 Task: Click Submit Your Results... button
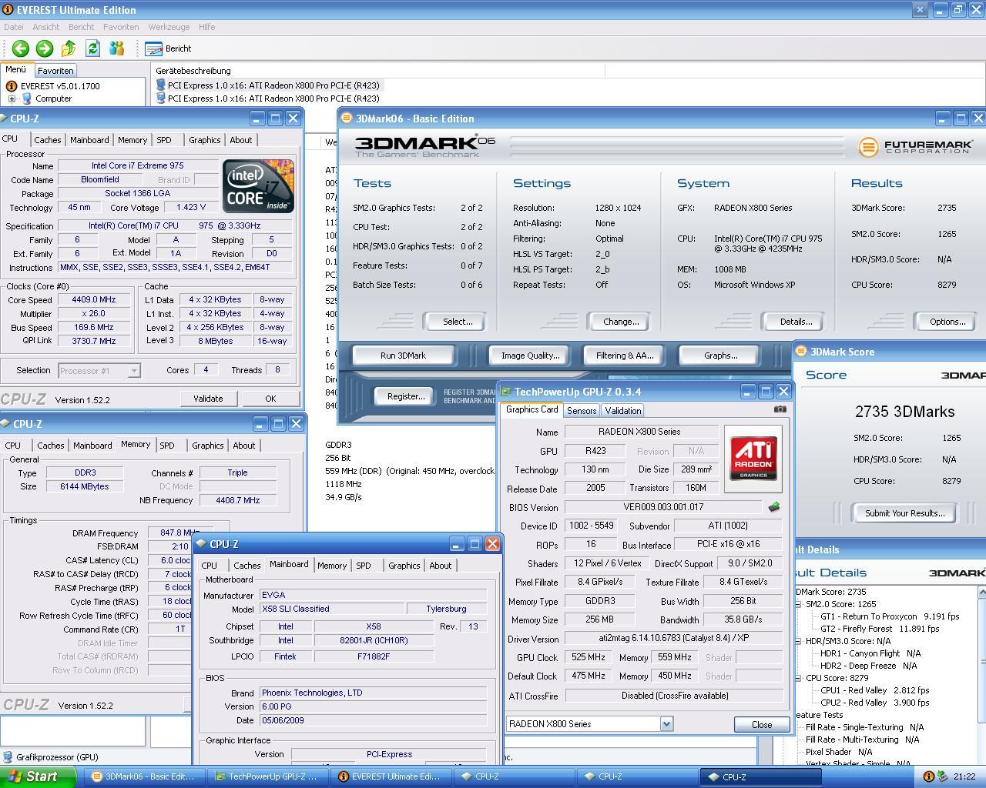pyautogui.click(x=904, y=513)
